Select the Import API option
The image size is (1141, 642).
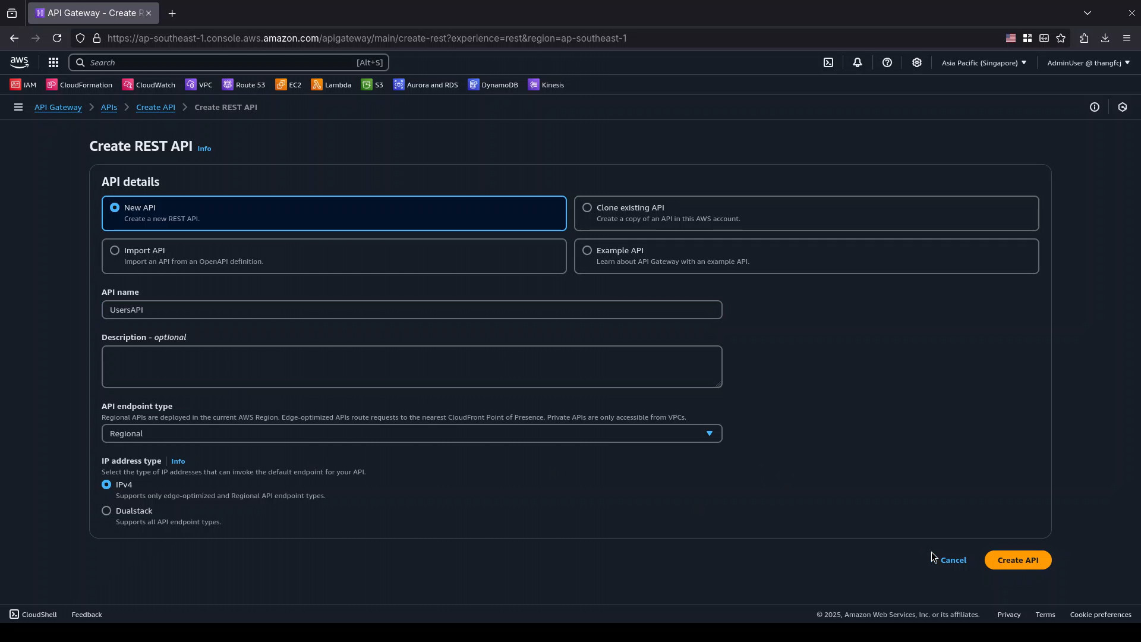(334, 256)
